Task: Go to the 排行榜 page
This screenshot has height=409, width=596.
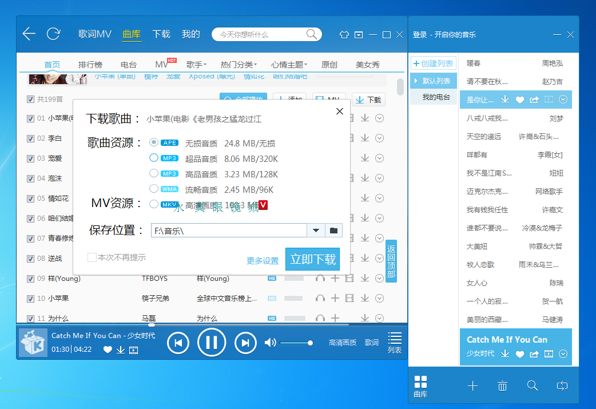Action: coord(90,64)
